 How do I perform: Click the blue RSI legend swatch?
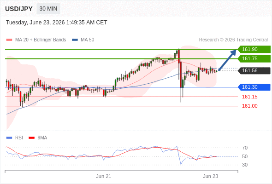(9, 138)
